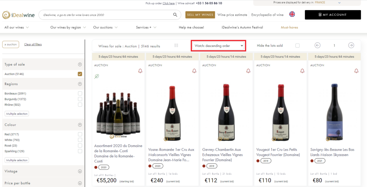Open the Watch: descending order sort dropdown
This screenshot has height=187, width=367.
pos(218,46)
